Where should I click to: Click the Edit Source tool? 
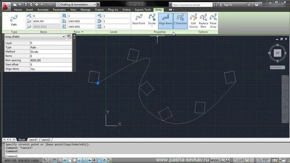(x=193, y=21)
